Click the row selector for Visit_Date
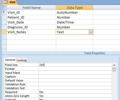This screenshot has height=100, width=120. coord(4,22)
